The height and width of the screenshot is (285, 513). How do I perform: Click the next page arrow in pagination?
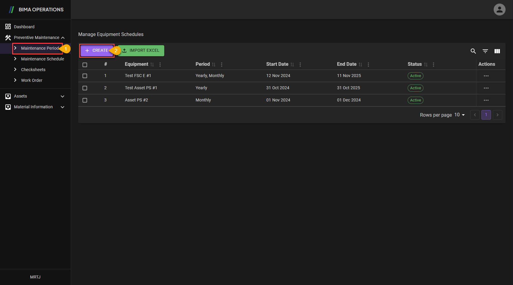click(497, 115)
